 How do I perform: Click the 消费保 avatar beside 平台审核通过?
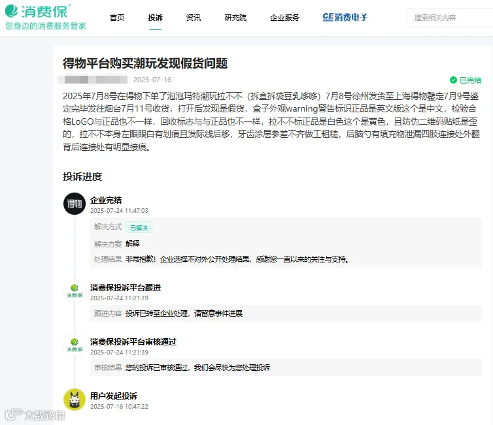pos(75,345)
